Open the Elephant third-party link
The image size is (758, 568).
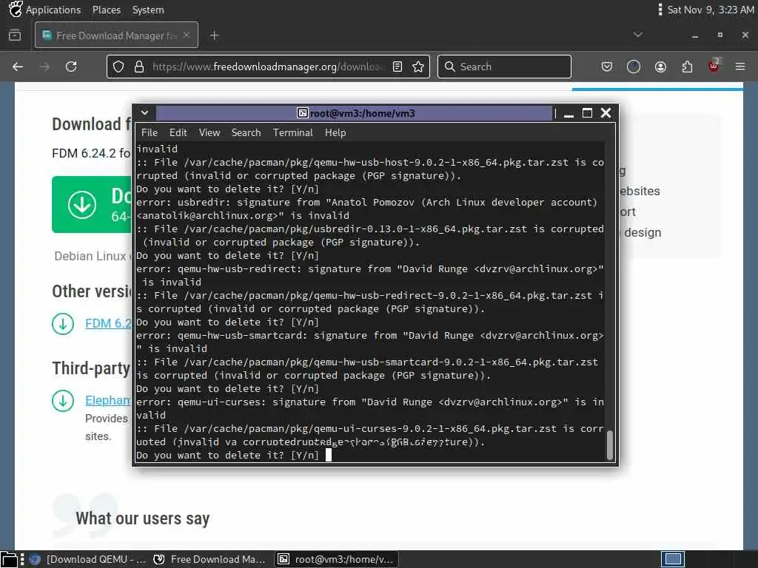tap(108, 400)
